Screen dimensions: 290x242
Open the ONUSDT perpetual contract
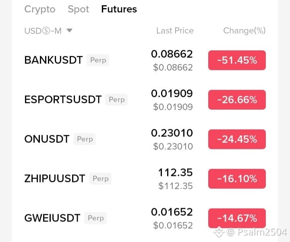(x=145, y=139)
